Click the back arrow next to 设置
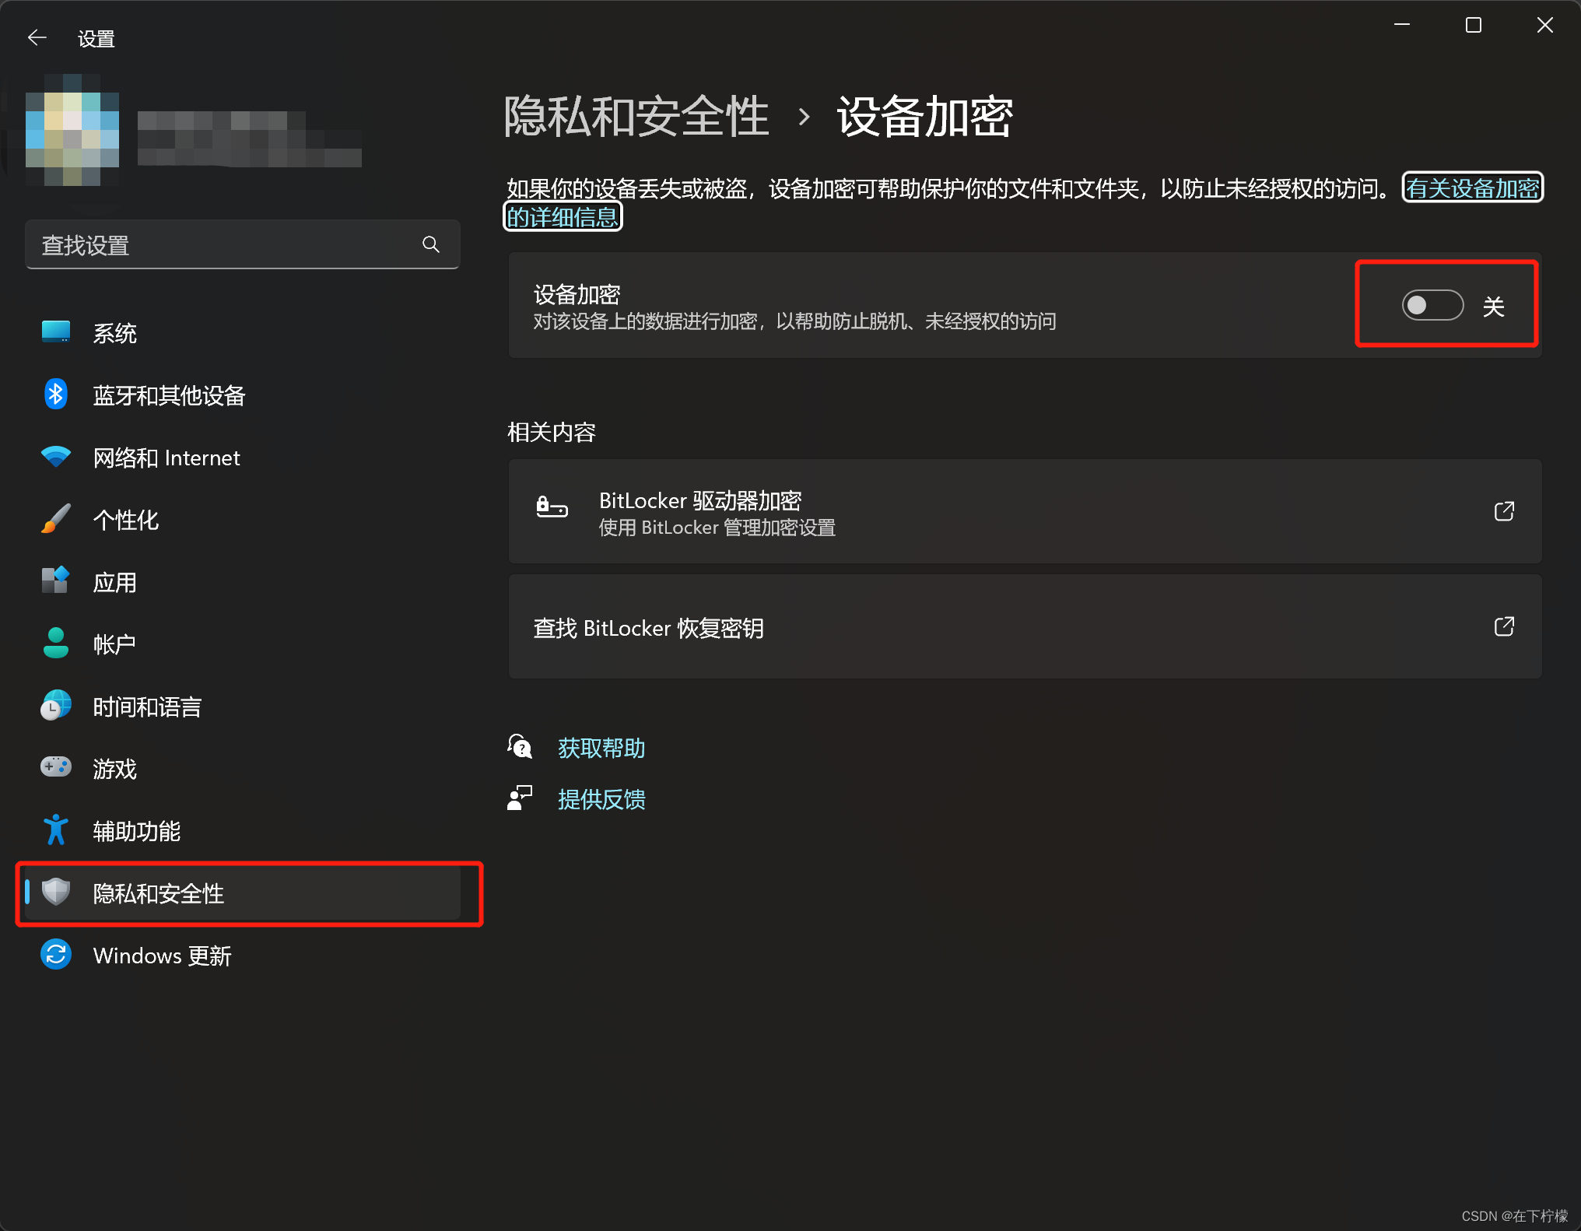 tap(37, 37)
